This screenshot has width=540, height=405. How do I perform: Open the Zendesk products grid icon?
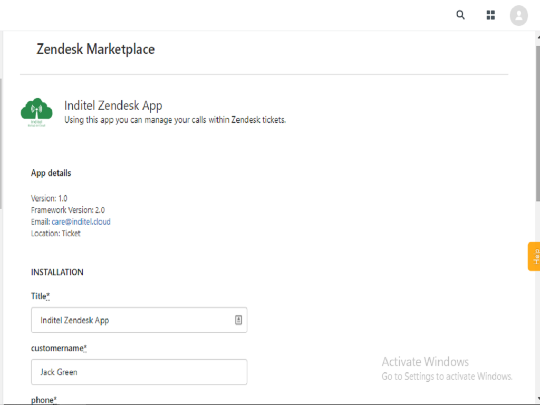[490, 15]
